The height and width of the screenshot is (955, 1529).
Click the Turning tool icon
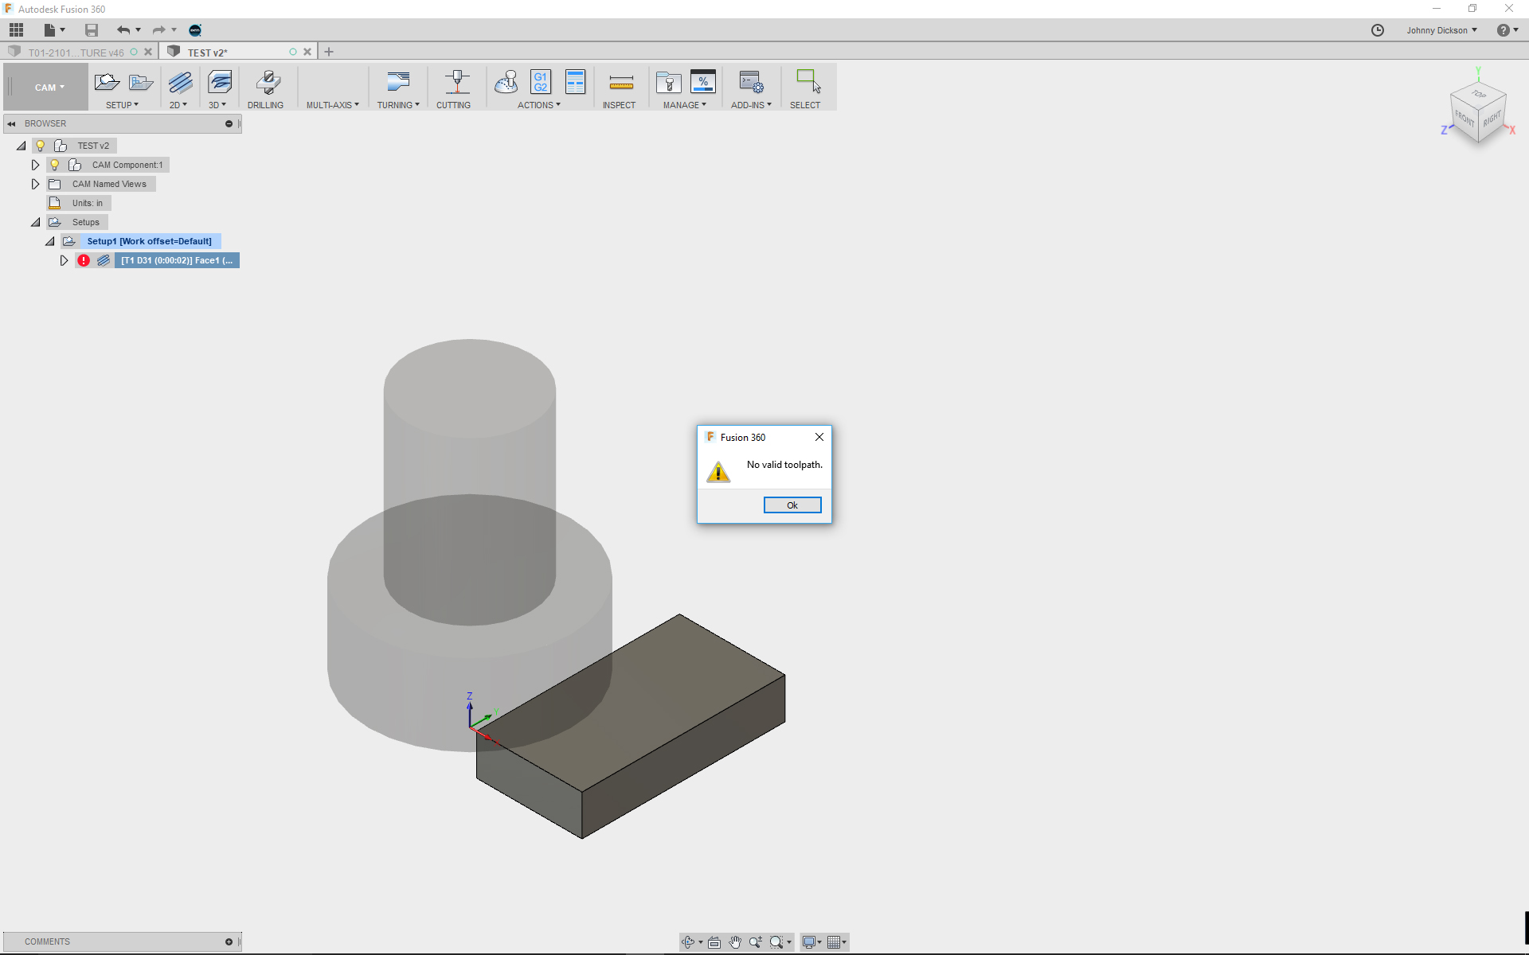click(397, 82)
